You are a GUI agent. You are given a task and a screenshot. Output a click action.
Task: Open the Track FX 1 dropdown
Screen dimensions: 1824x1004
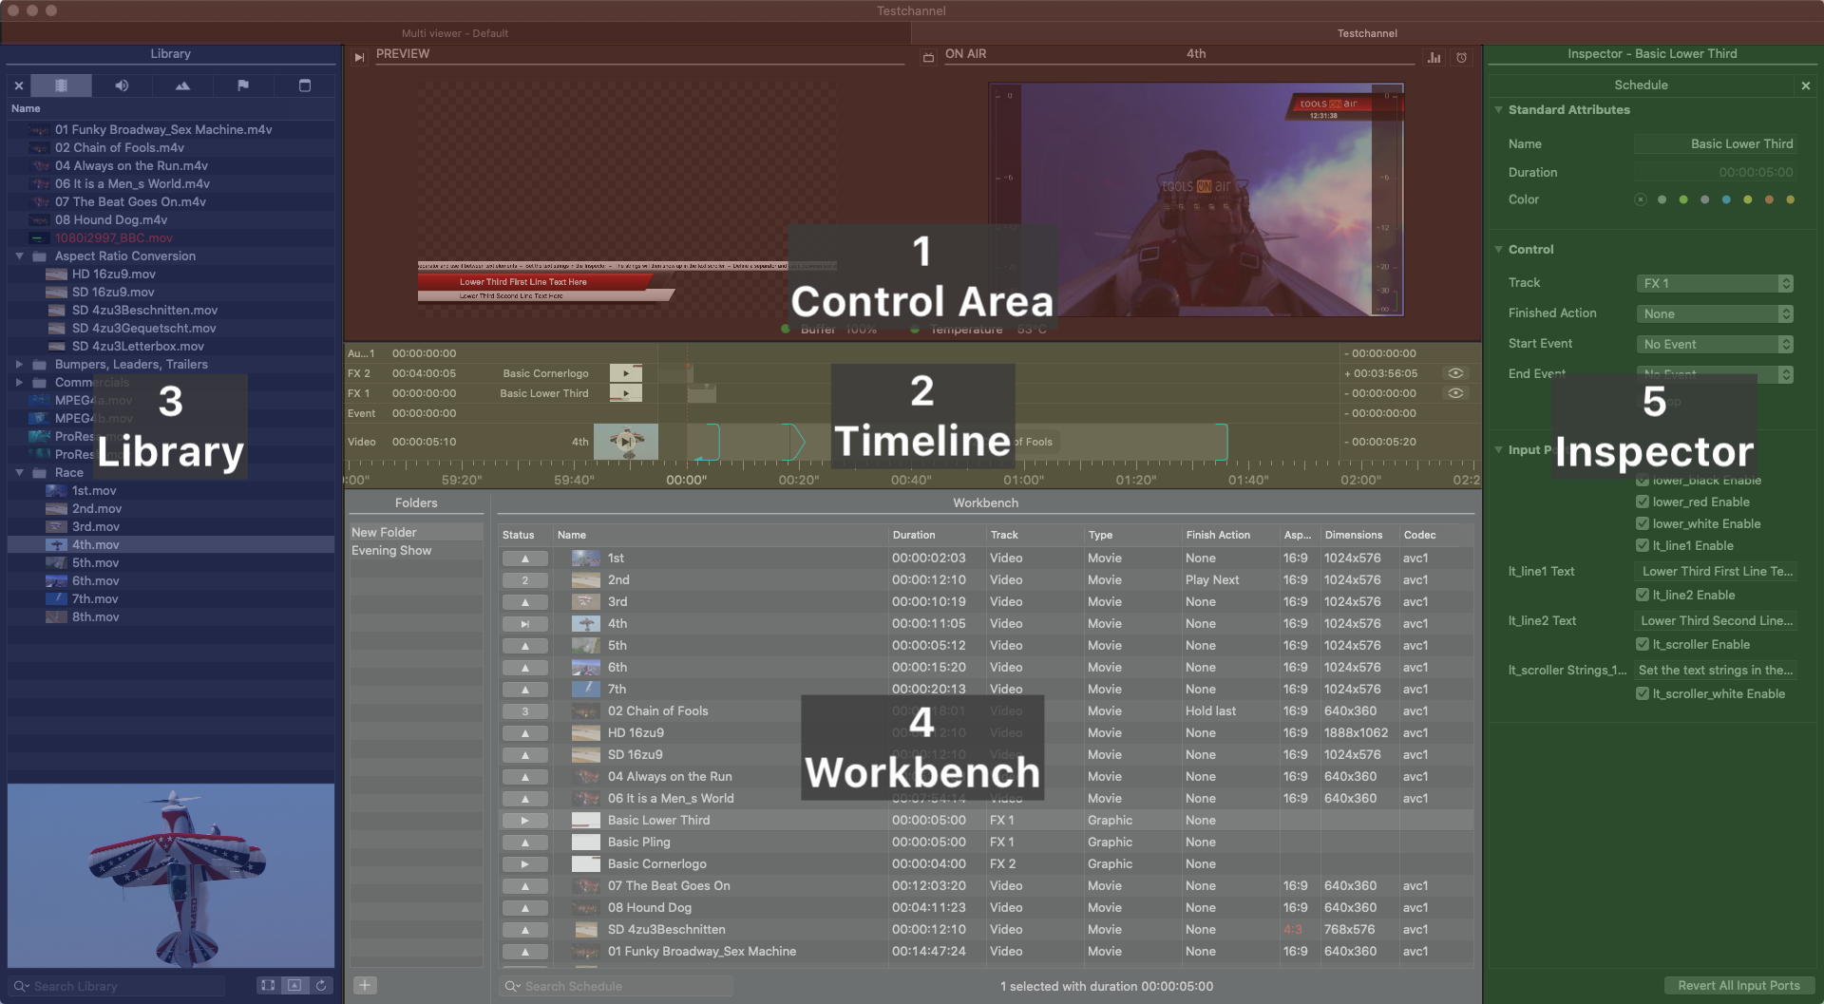tap(1715, 283)
